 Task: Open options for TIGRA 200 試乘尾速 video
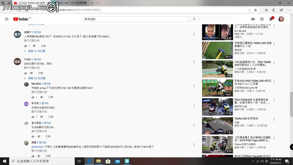pyautogui.click(x=274, y=119)
